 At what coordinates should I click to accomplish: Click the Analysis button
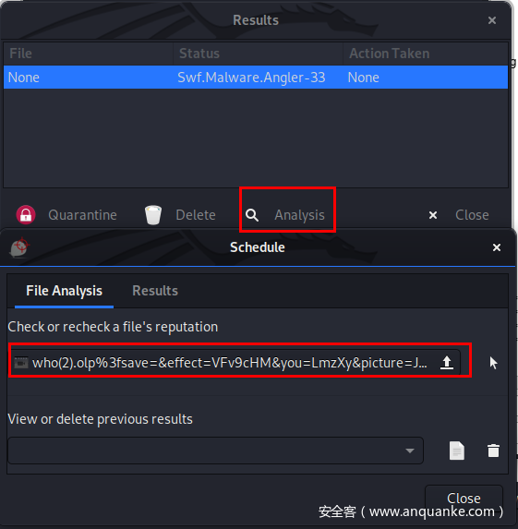coord(287,215)
